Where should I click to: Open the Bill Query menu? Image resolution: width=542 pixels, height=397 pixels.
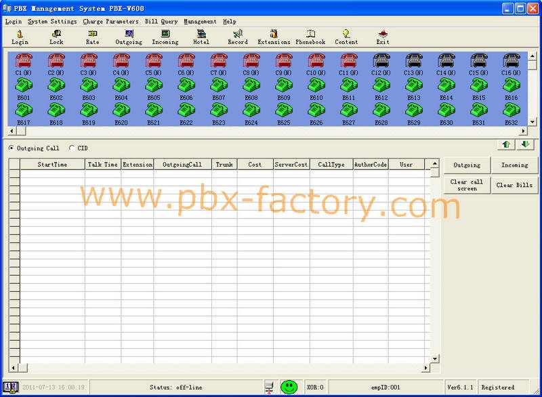click(x=161, y=22)
